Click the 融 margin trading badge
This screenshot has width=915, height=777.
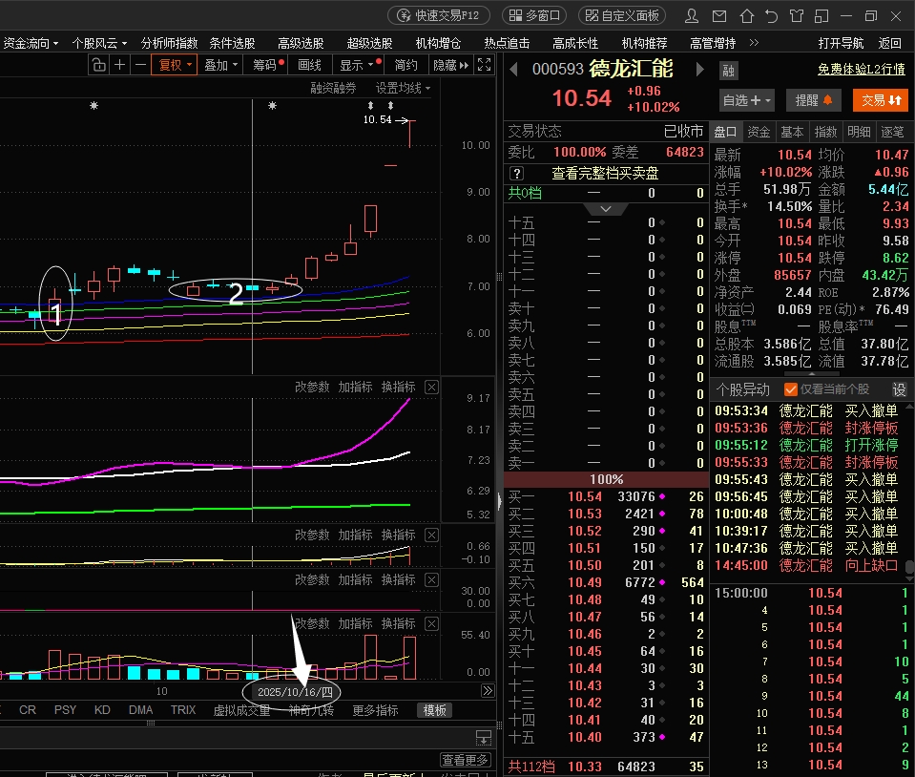[x=728, y=71]
